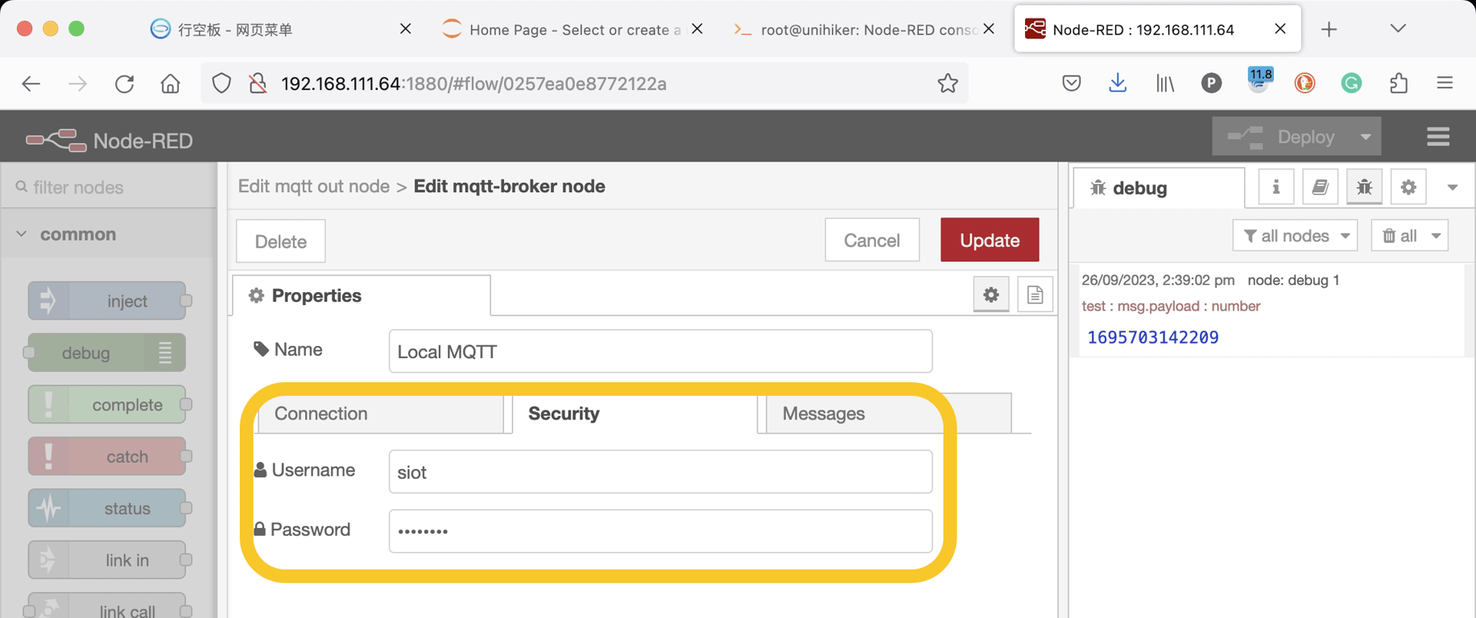Switch to root@unihiker console browser tab
Image resolution: width=1476 pixels, height=618 pixels.
[864, 30]
